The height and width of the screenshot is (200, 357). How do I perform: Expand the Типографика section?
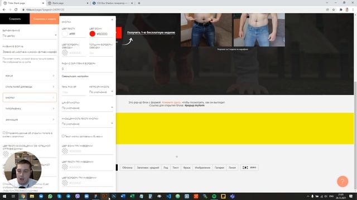pyautogui.click(x=30, y=109)
